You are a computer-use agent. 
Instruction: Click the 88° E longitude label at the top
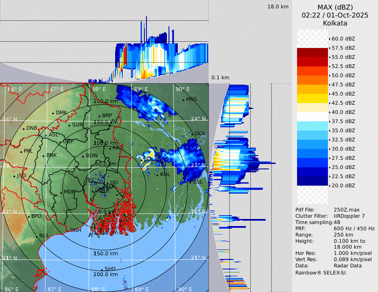[x=98, y=89]
